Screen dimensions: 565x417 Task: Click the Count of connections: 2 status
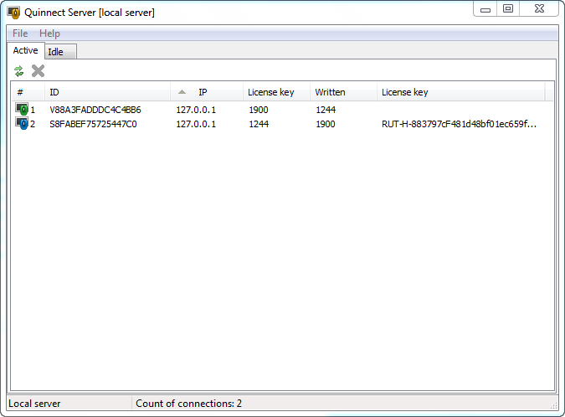click(189, 404)
